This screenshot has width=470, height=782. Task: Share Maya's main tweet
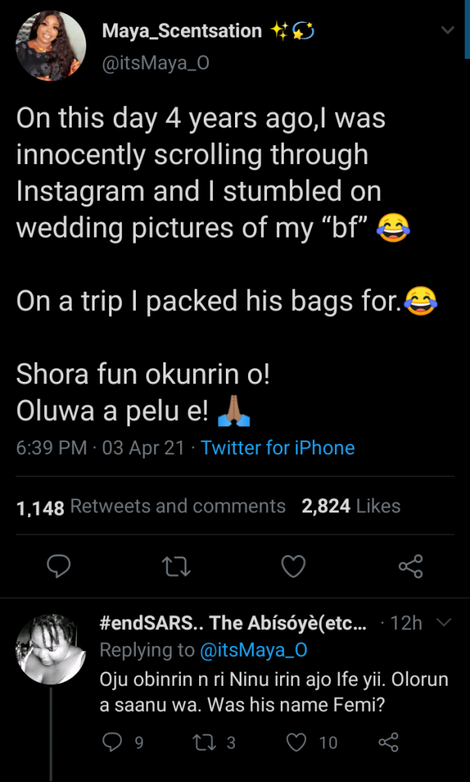[410, 567]
